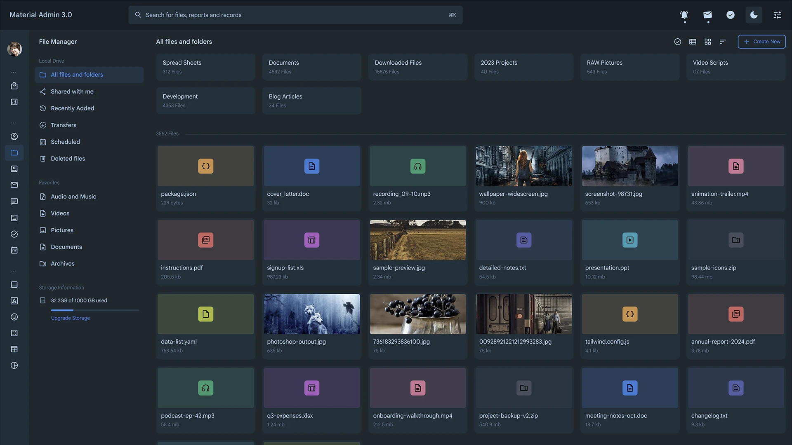The image size is (792, 445).
Task: Click the package.json braces icon
Action: coord(205,166)
